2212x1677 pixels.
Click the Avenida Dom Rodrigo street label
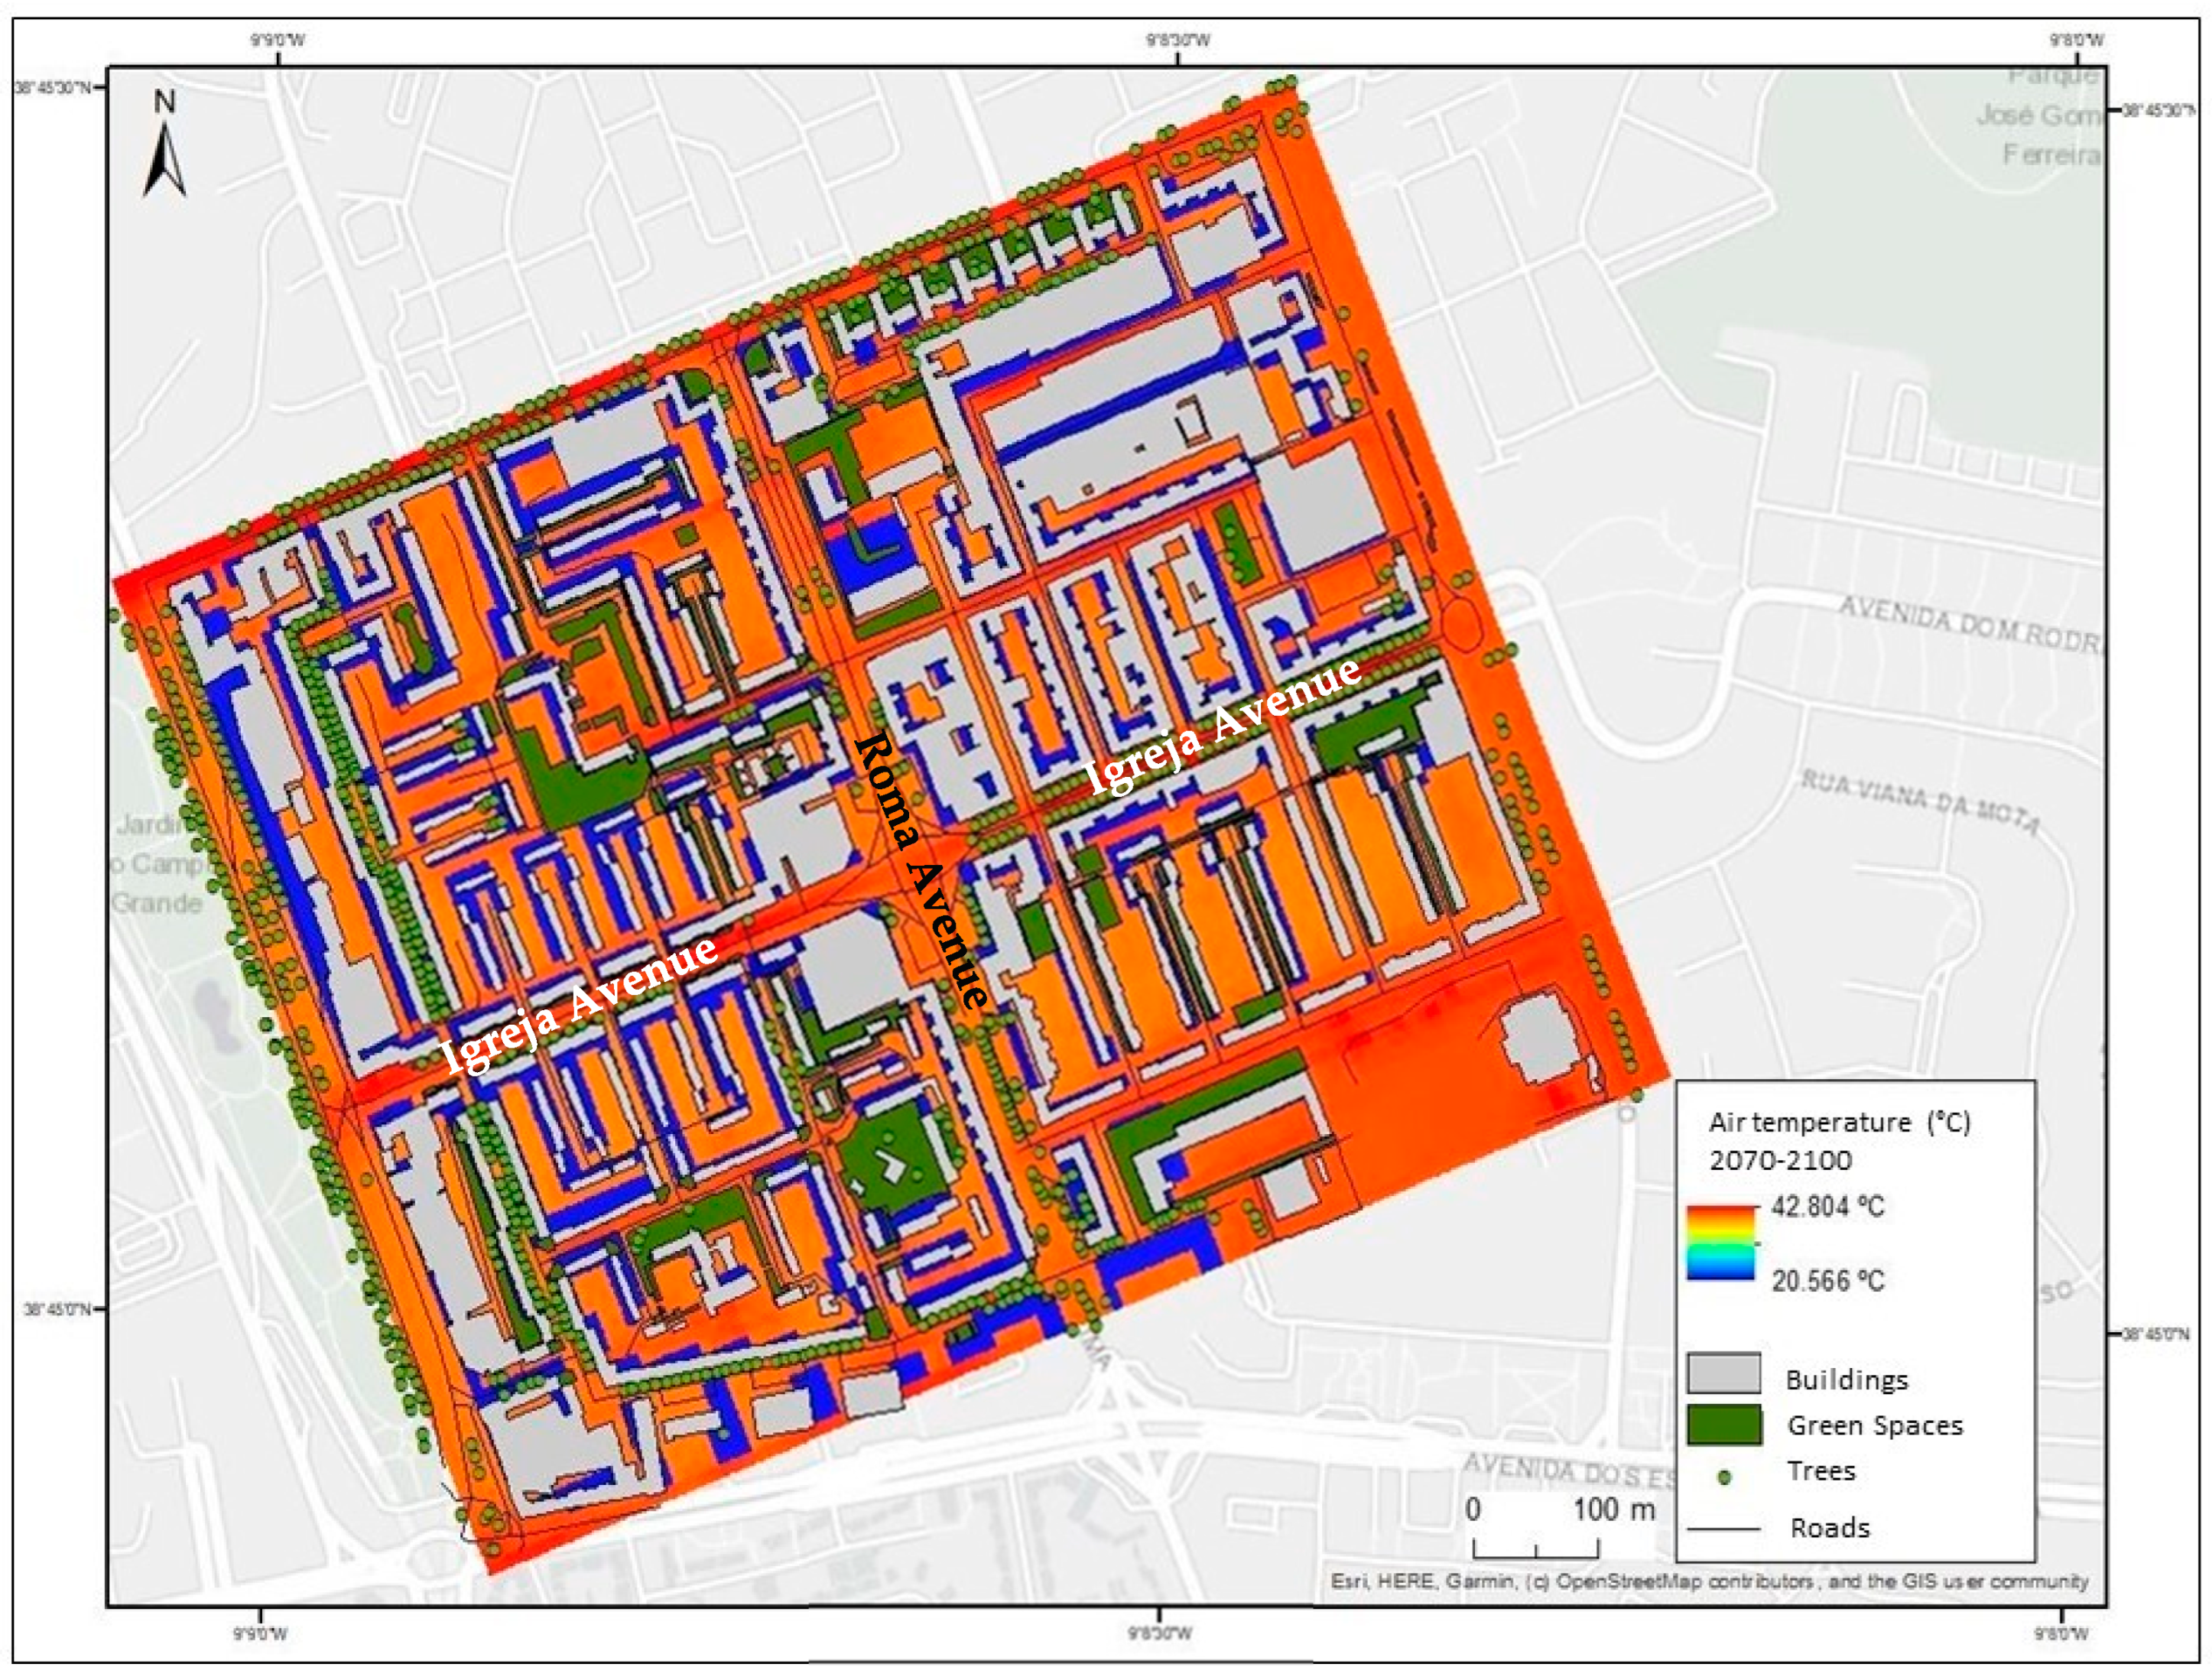[1968, 624]
